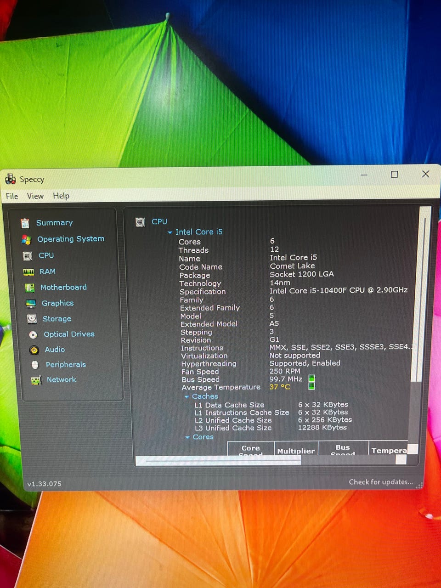Click green indicator next to Average Temperature

(312, 386)
